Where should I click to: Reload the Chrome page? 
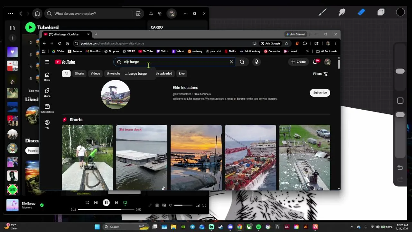60,43
